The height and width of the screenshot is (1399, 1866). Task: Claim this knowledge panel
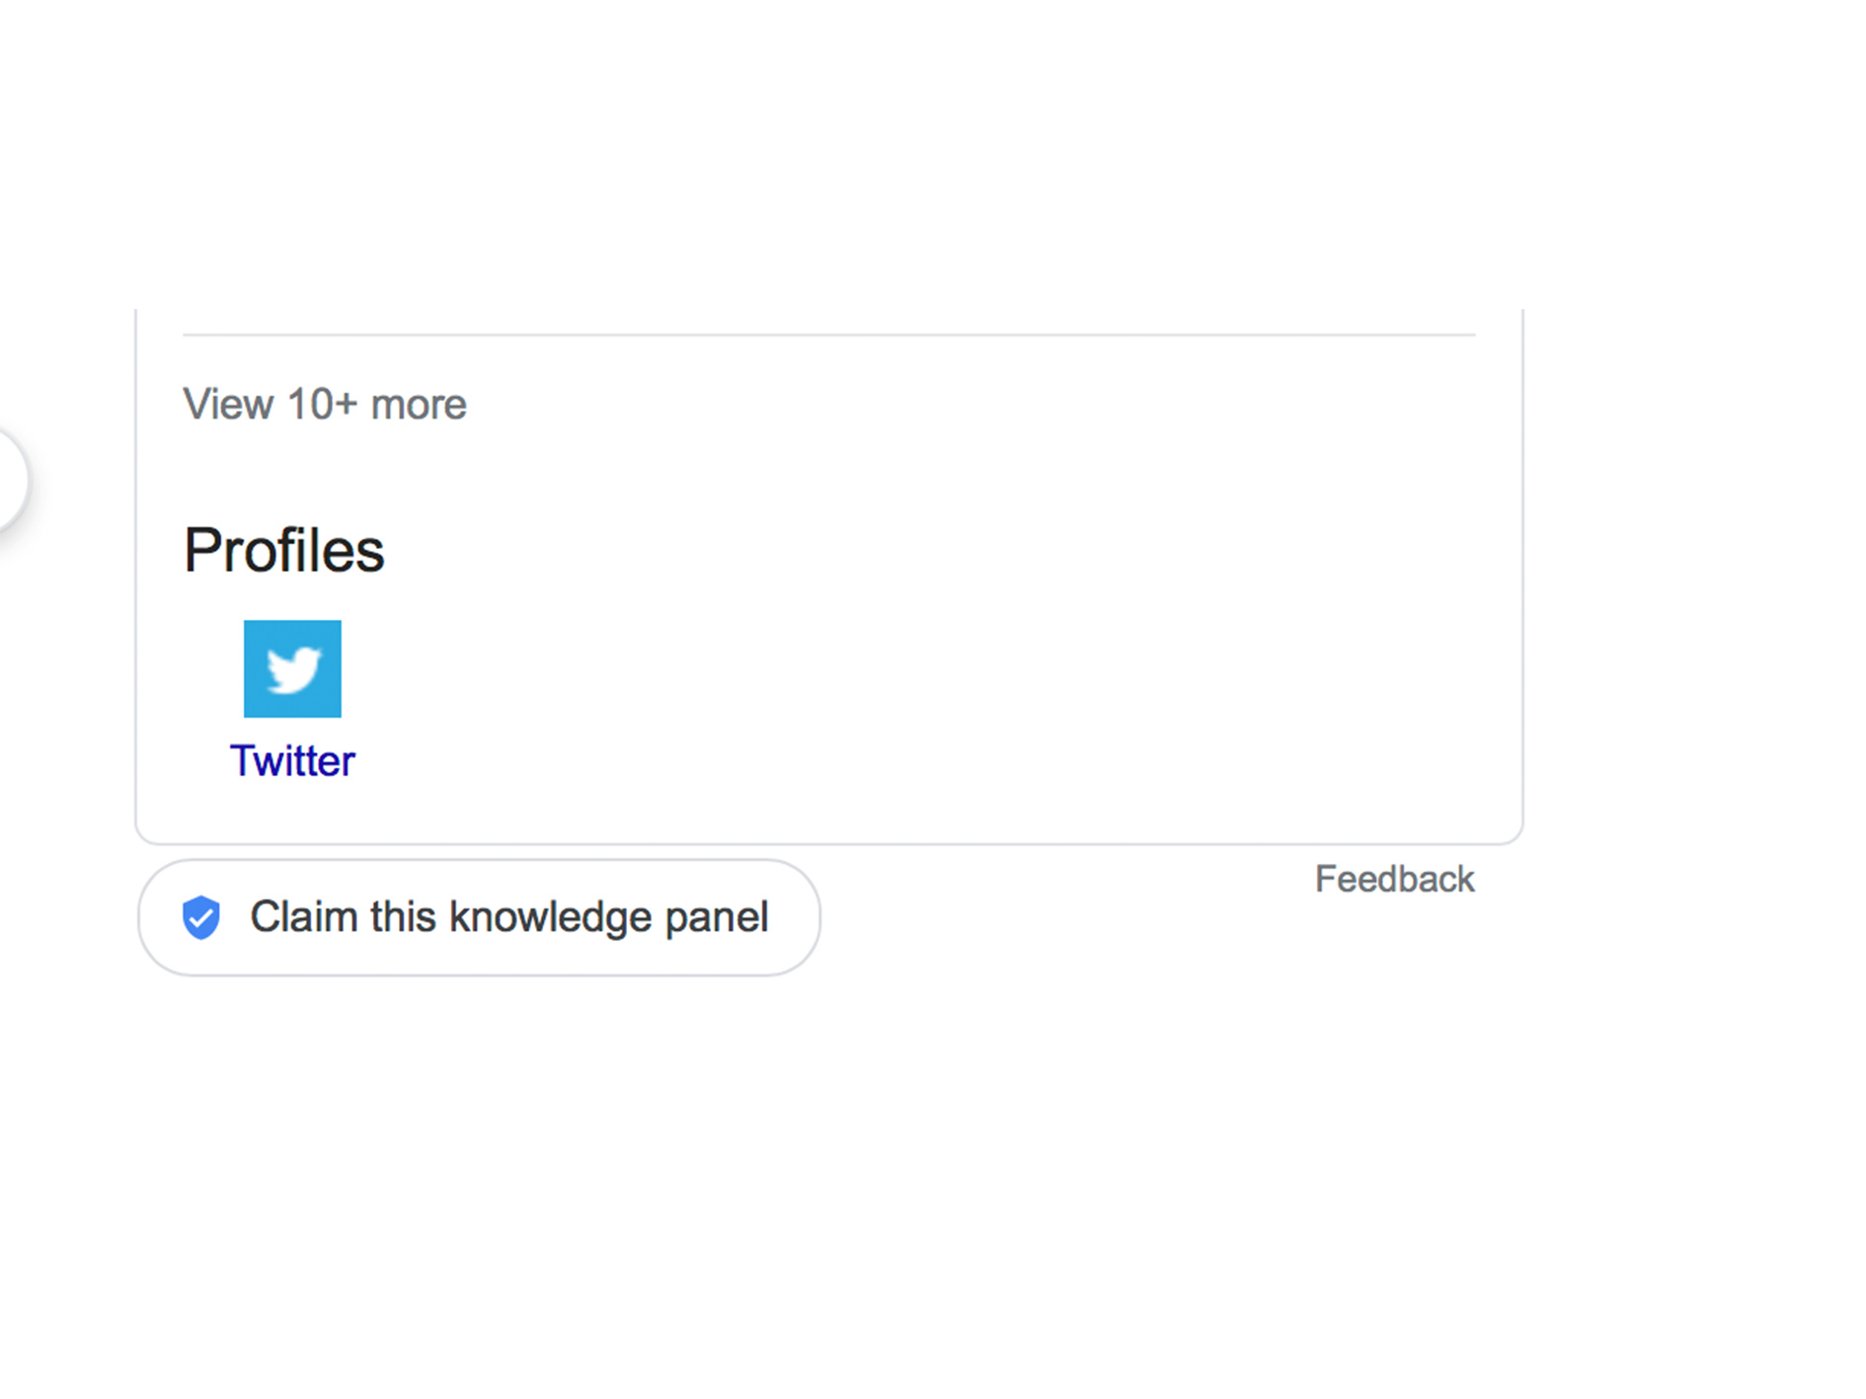tap(479, 917)
